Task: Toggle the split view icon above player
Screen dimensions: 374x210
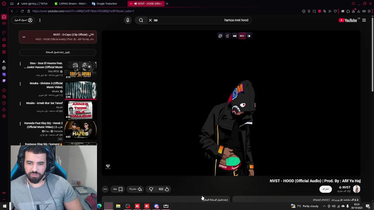Action: (x=249, y=36)
